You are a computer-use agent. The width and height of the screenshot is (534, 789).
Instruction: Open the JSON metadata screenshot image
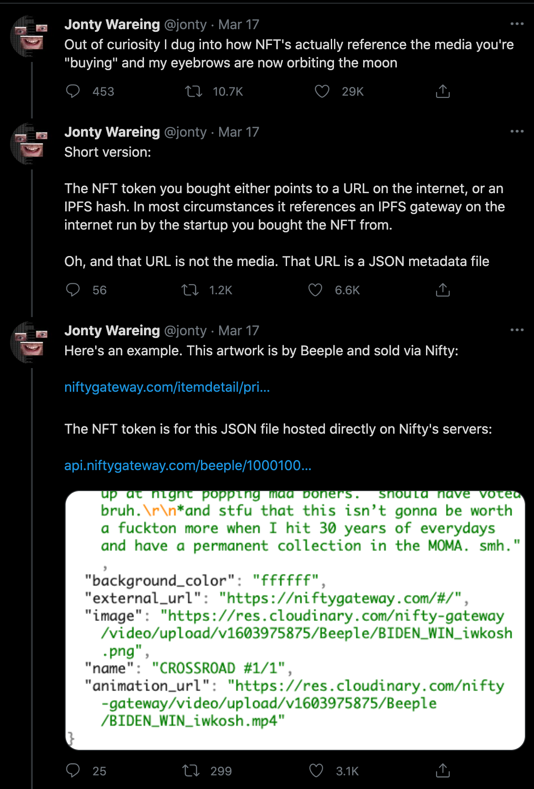tap(295, 620)
